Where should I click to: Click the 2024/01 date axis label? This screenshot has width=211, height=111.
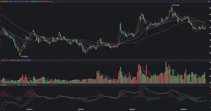coord(81,110)
